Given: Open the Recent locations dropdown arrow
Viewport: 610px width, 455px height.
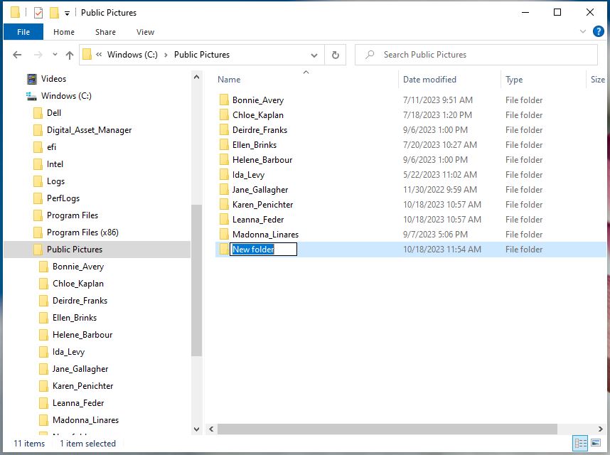Looking at the screenshot, I should [55, 55].
